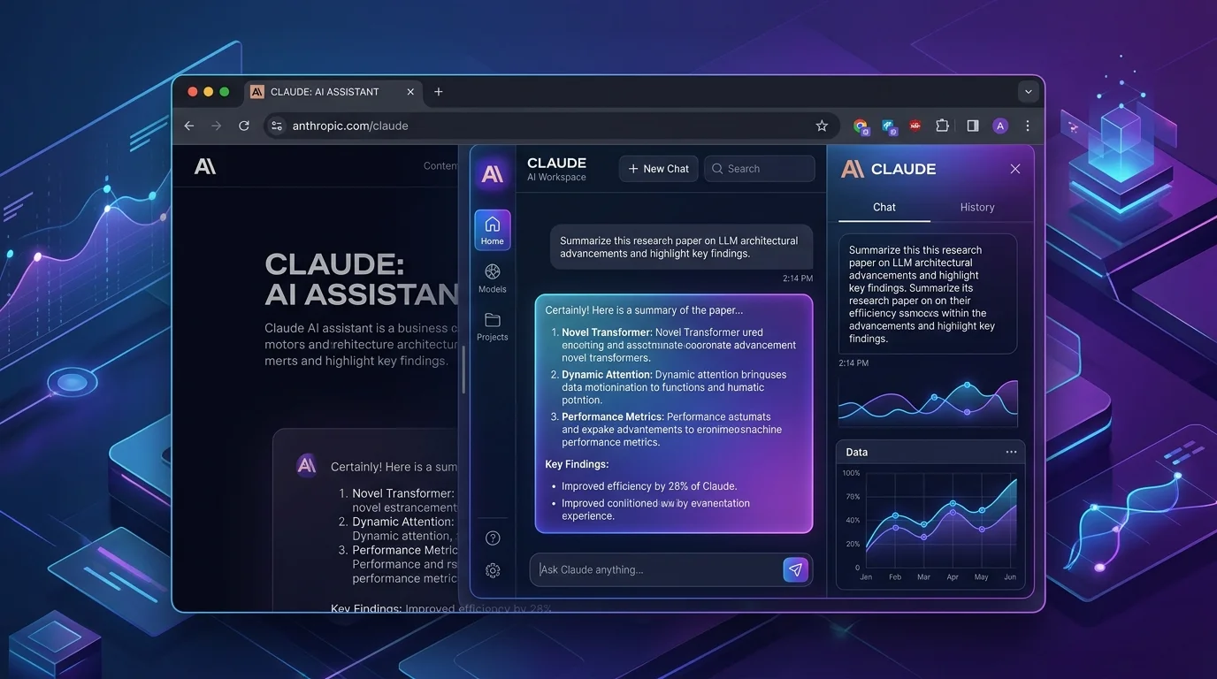Click the 100% label on the chart axis
The width and height of the screenshot is (1217, 679).
click(851, 473)
